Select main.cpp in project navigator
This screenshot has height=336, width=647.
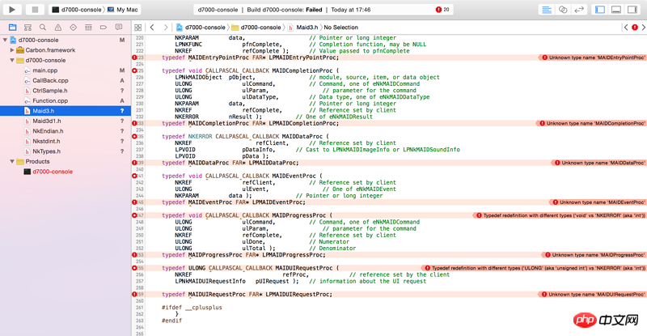44,70
